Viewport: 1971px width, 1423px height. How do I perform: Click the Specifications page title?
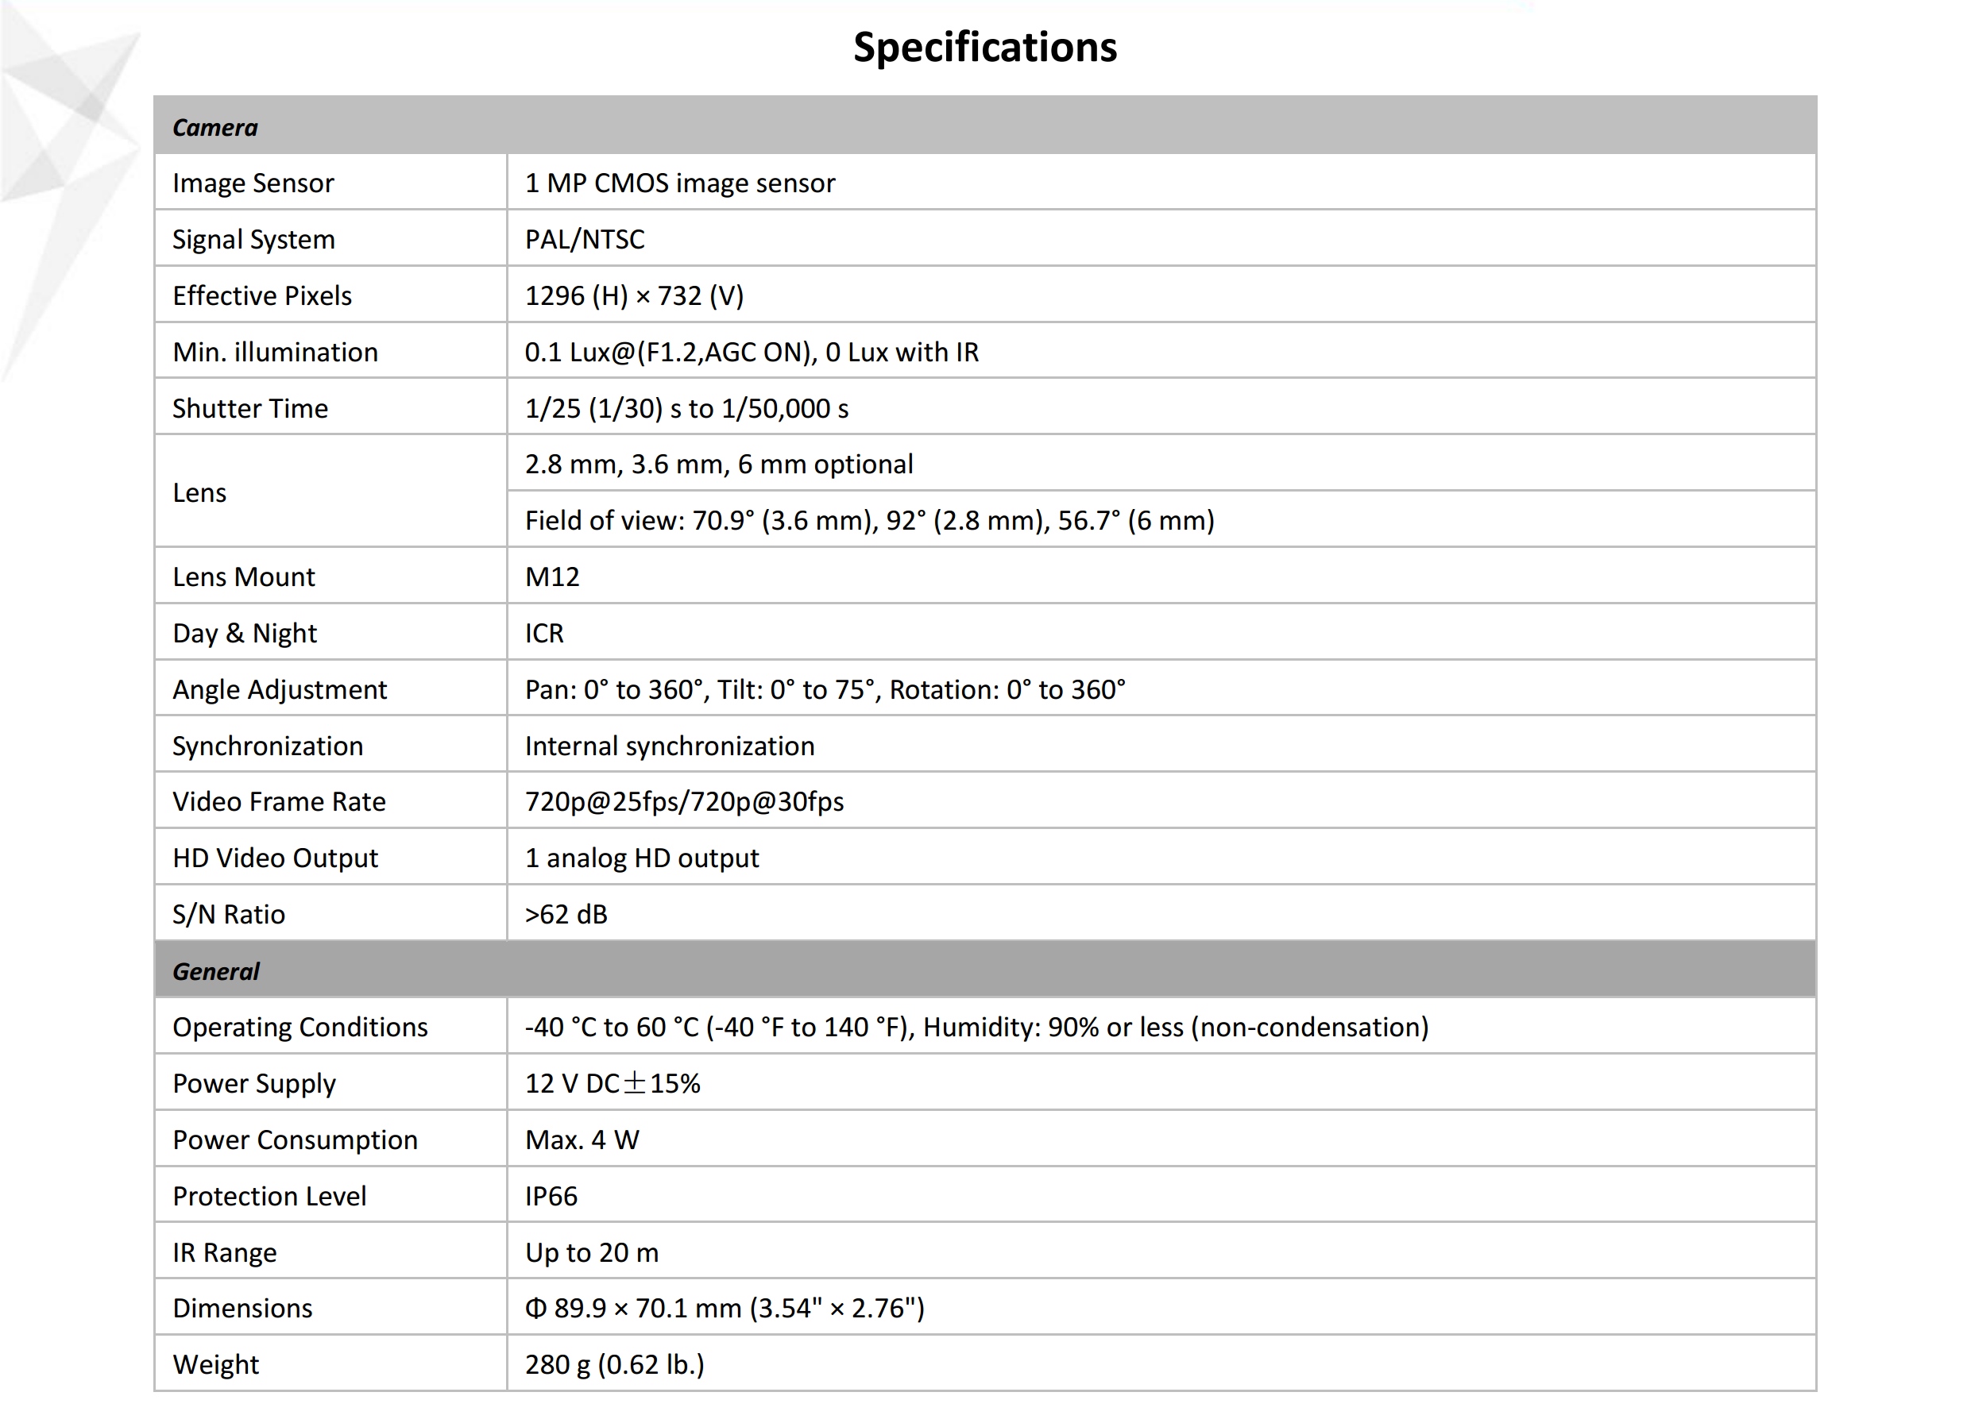(984, 48)
